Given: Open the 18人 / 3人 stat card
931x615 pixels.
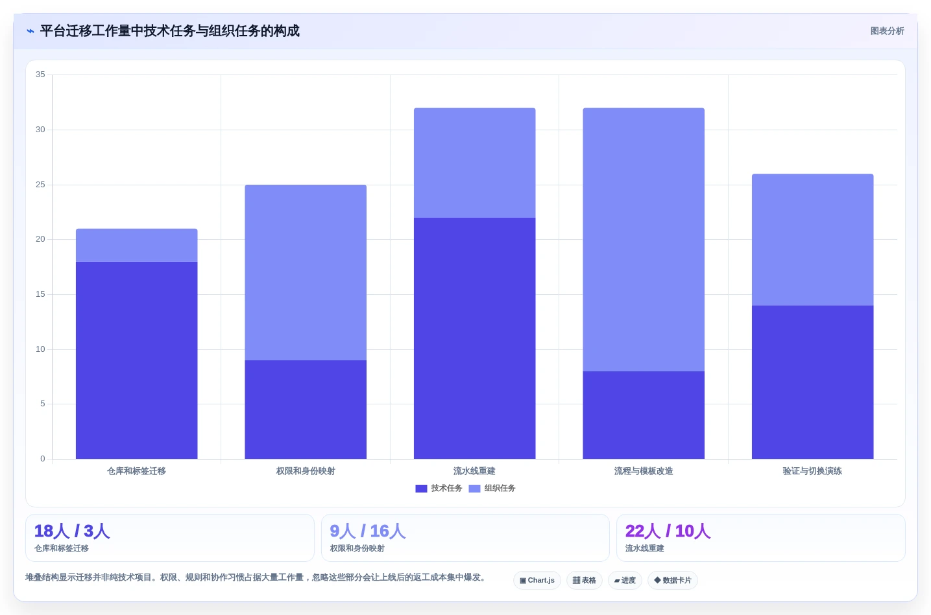Looking at the screenshot, I should (170, 538).
